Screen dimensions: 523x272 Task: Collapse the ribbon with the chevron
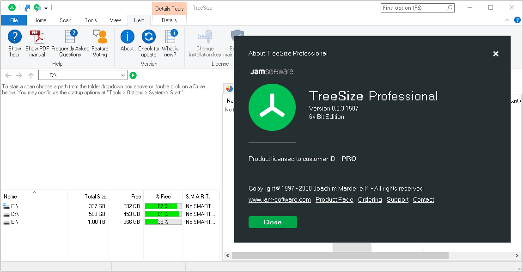507,20
